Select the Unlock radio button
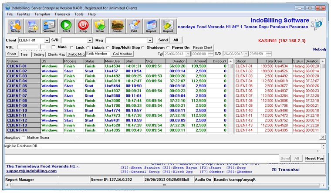331x193 pixels. (88, 47)
